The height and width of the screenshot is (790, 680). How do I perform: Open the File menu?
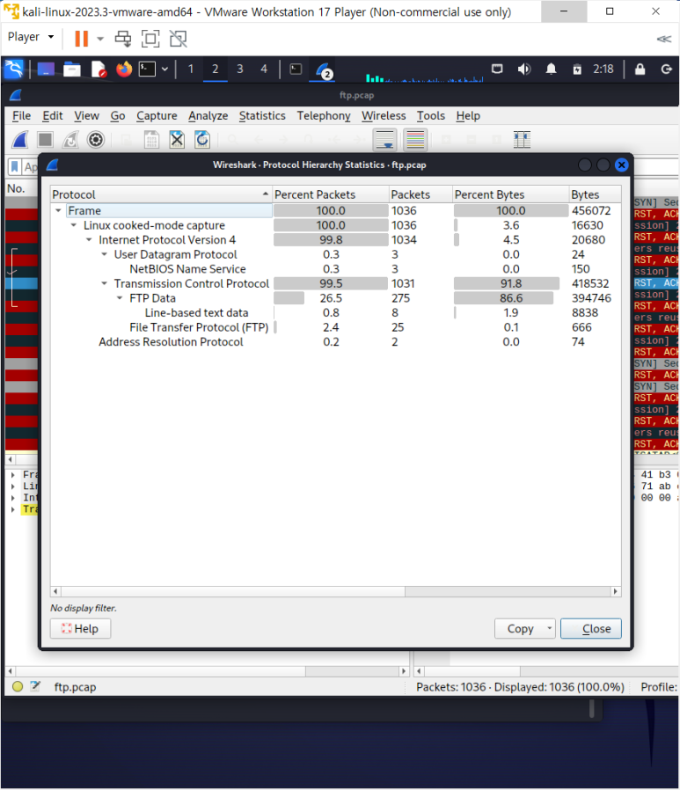pos(22,115)
